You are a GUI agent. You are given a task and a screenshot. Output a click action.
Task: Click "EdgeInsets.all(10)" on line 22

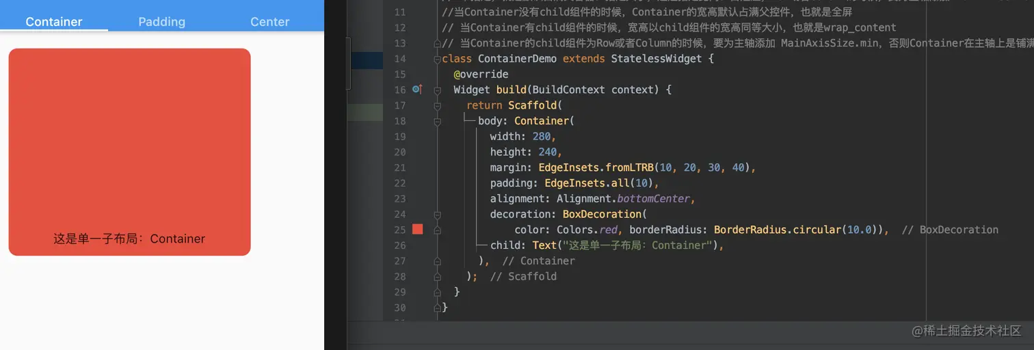pos(599,183)
